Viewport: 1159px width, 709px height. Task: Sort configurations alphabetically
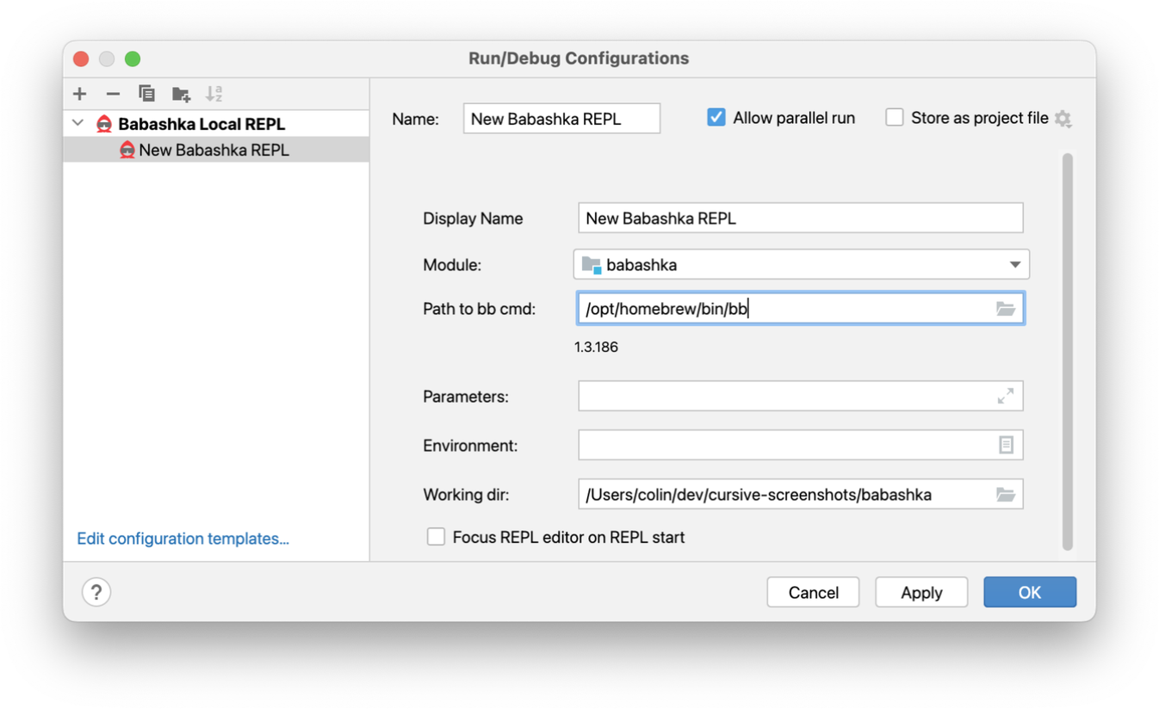214,93
